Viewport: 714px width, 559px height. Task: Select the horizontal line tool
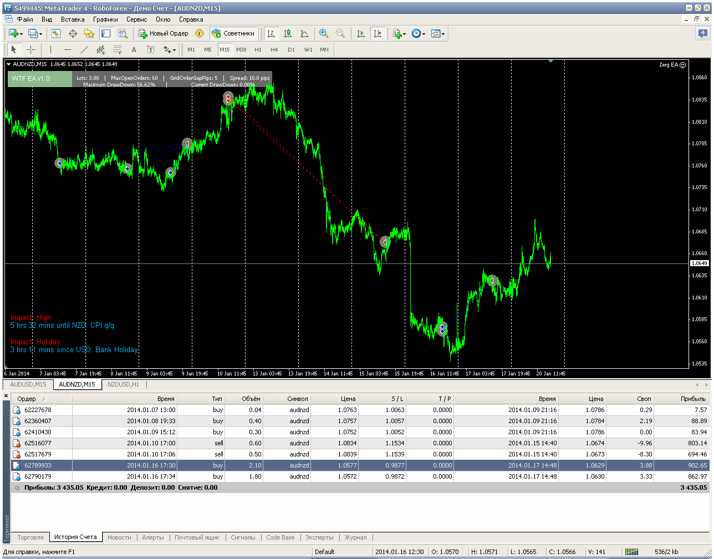tap(67, 49)
